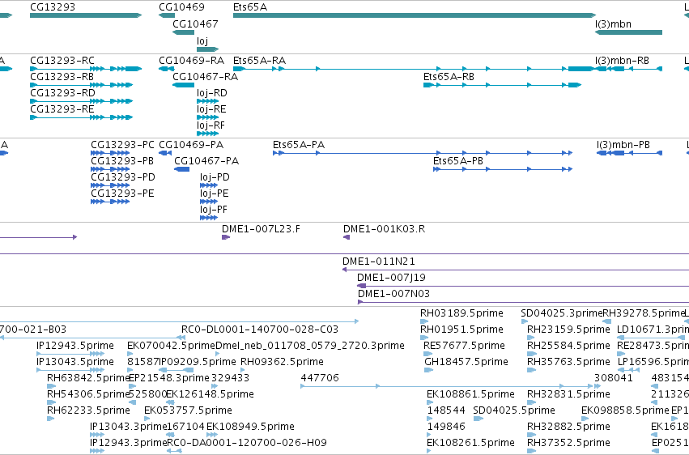Viewport: 689px width, 455px height.
Task: Select transcript CG13293-RC
Action: coord(86,69)
